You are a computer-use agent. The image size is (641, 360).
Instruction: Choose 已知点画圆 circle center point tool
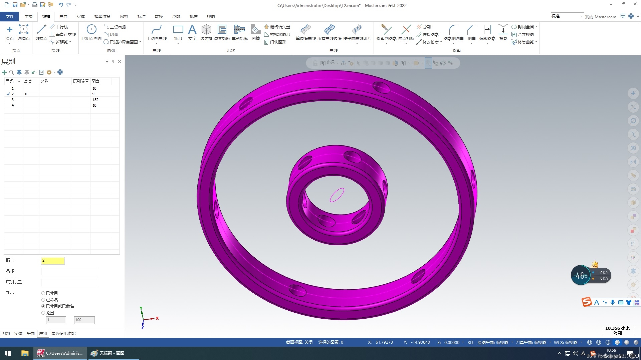point(91,32)
